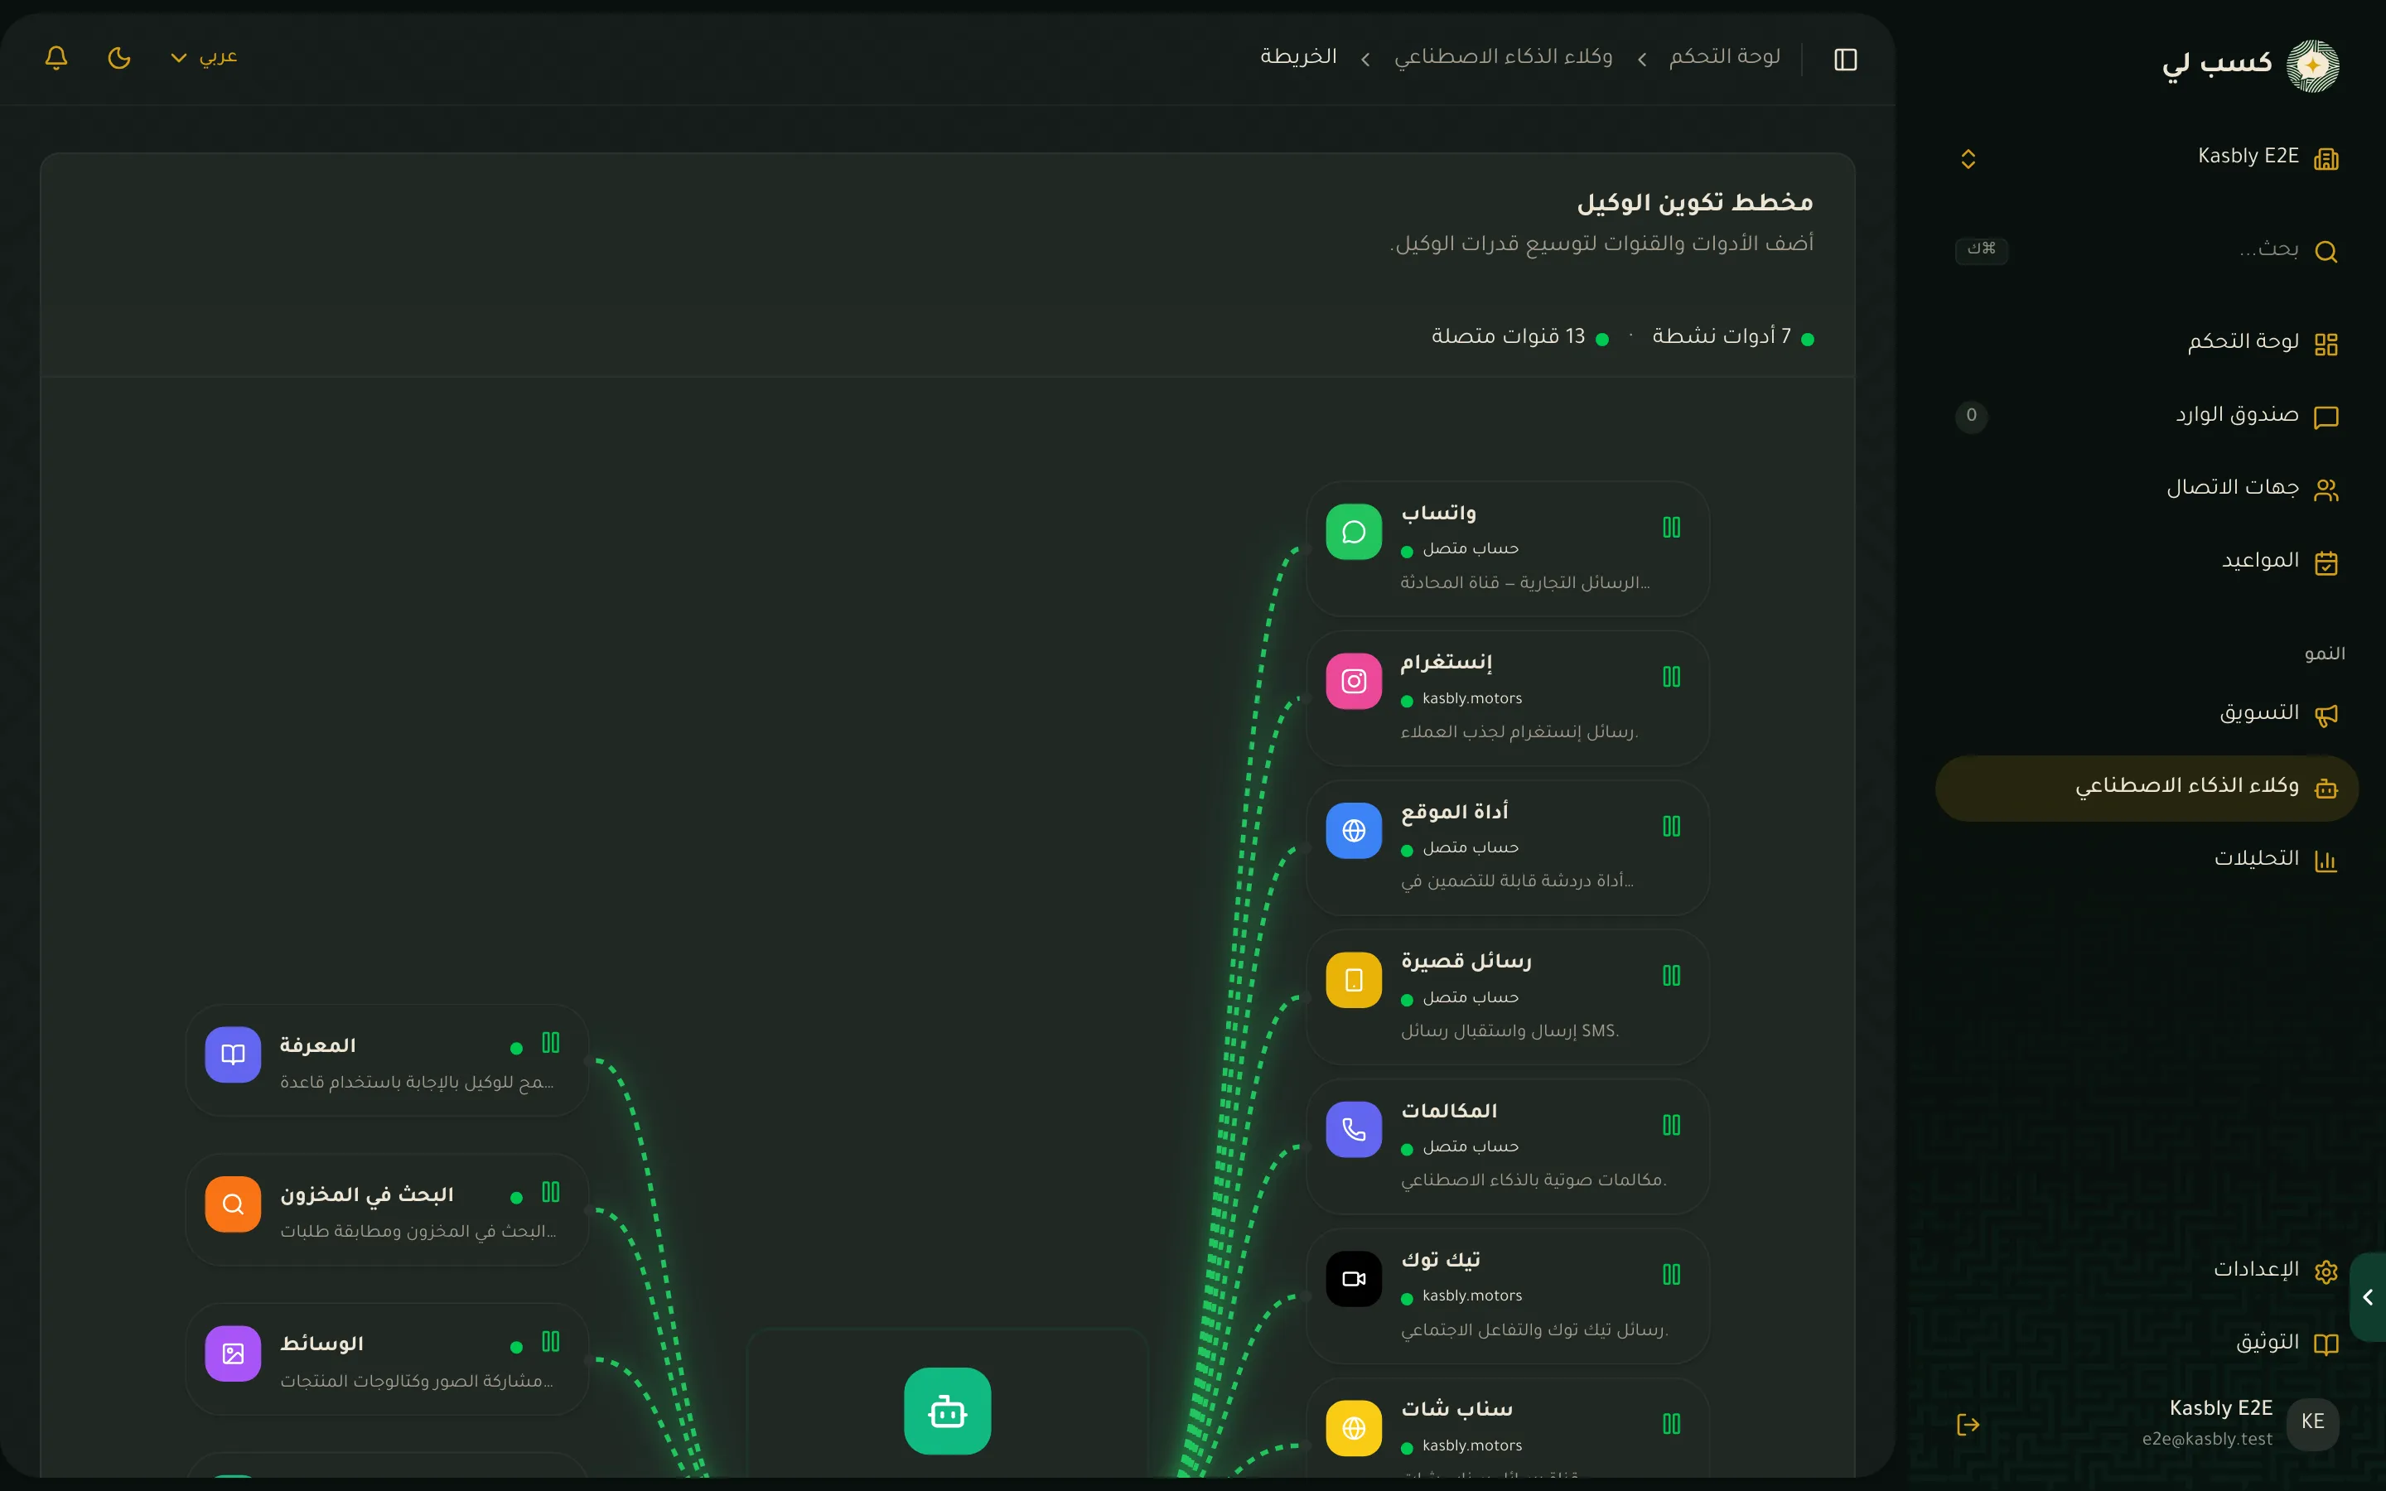Pause the إنستغرام channel

(x=1671, y=677)
